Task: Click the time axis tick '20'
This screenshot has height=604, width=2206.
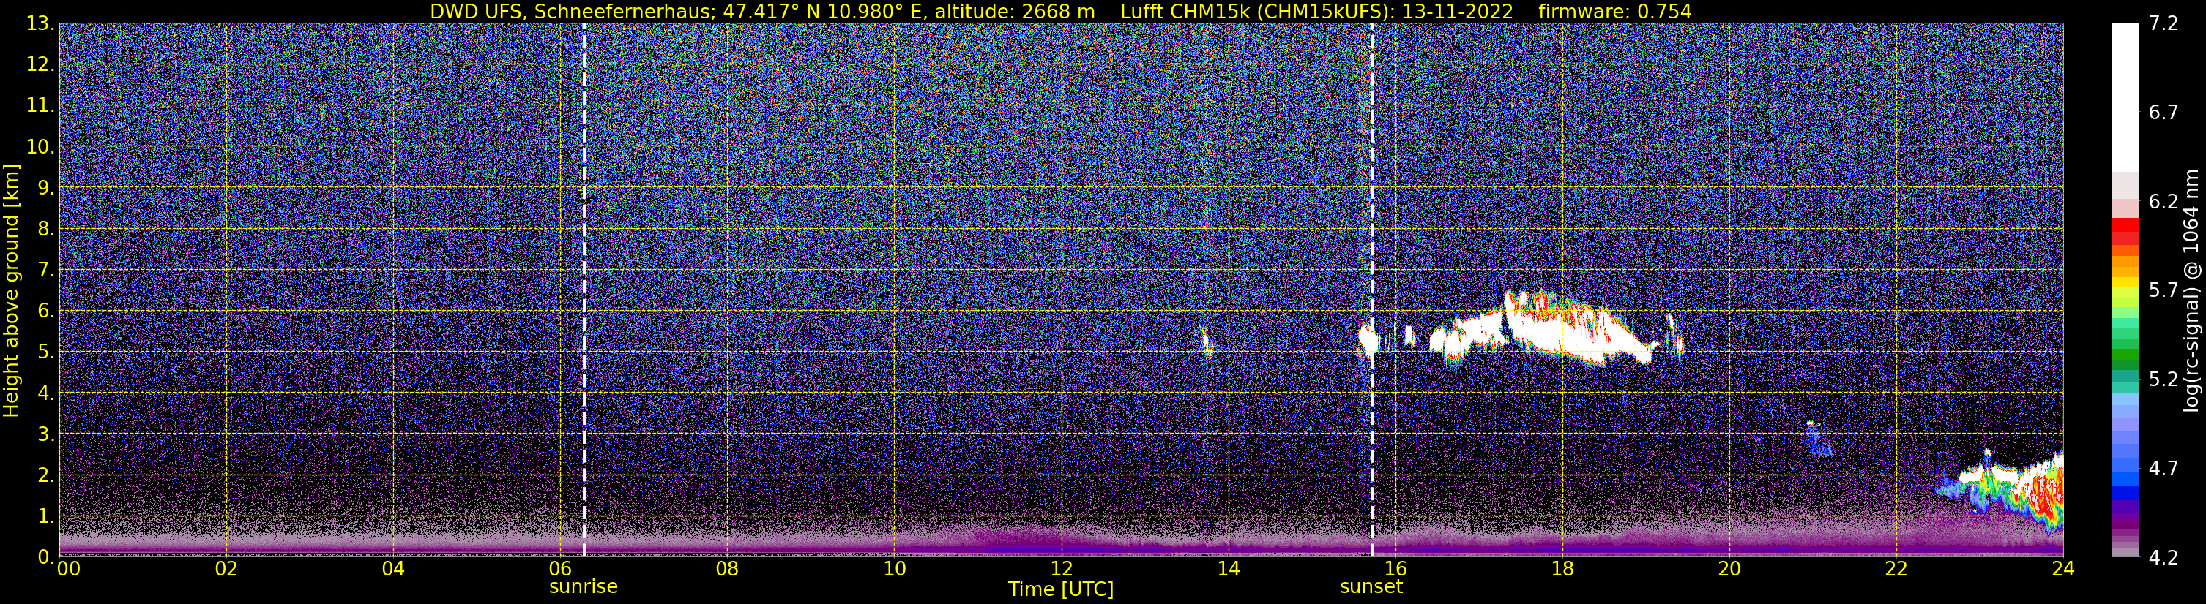Action: tap(1729, 570)
